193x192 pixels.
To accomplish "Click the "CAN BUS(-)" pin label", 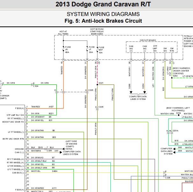I will point(18,173).
